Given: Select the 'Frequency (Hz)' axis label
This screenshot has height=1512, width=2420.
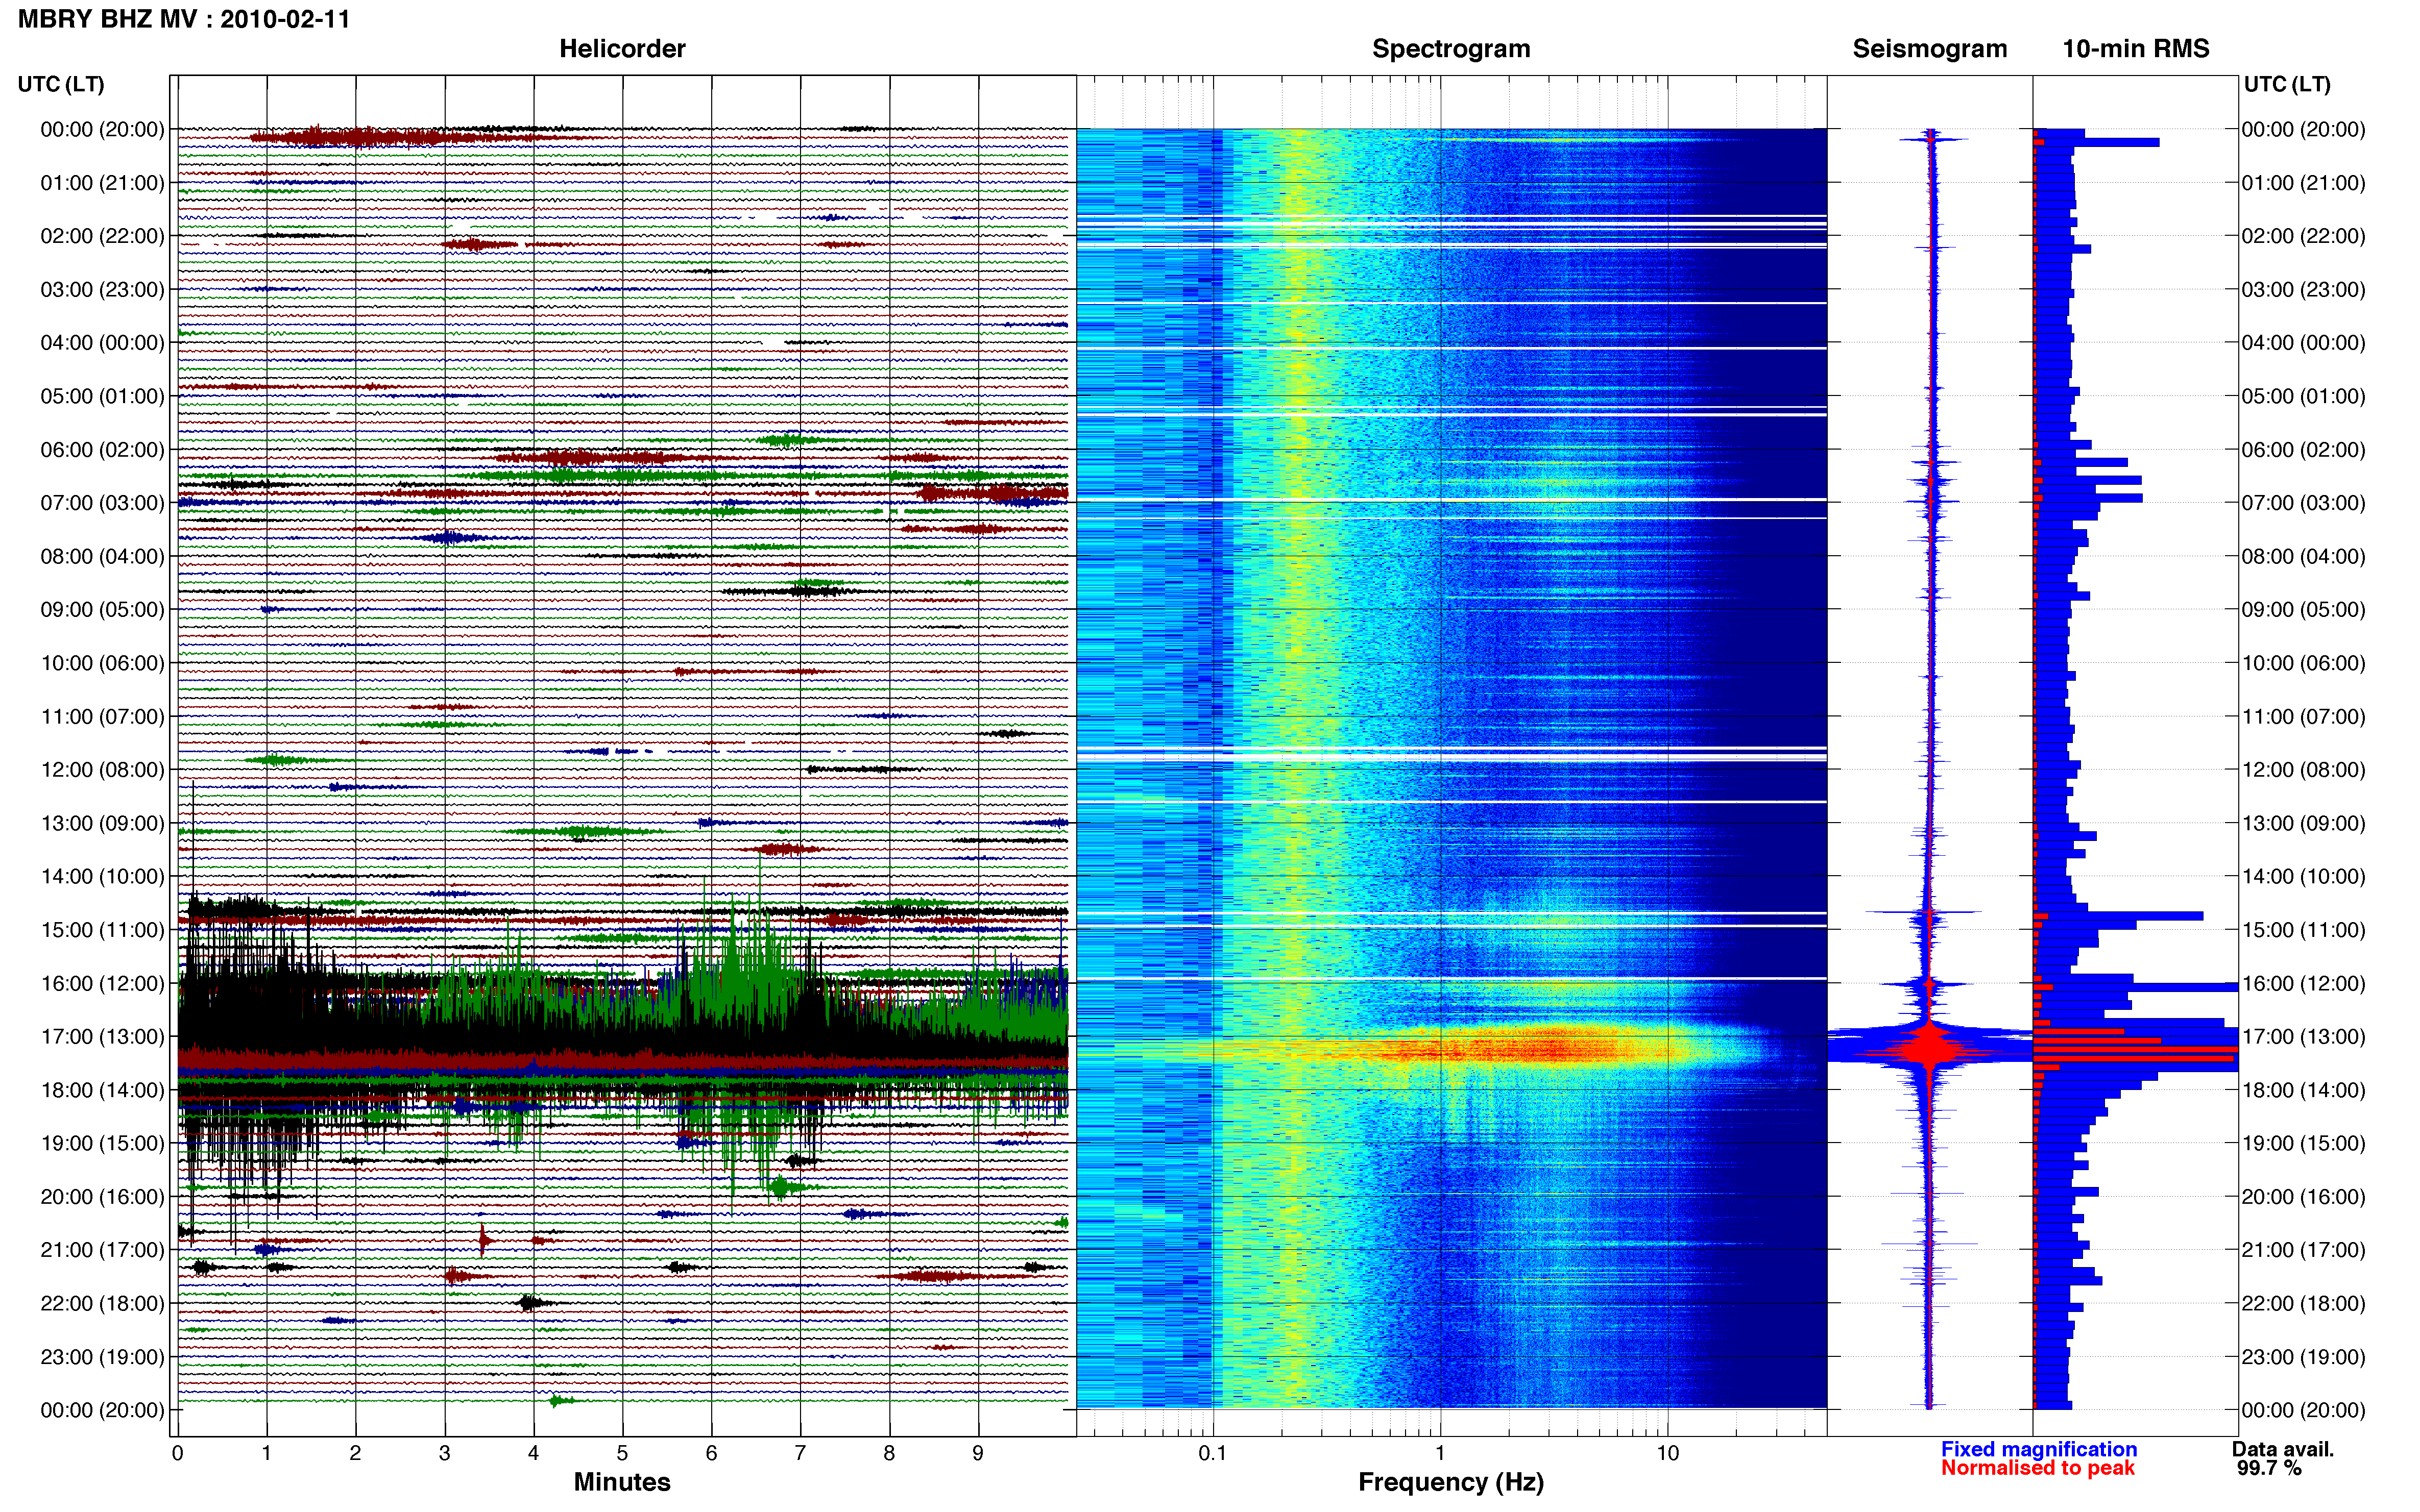Looking at the screenshot, I should coord(1450,1482).
